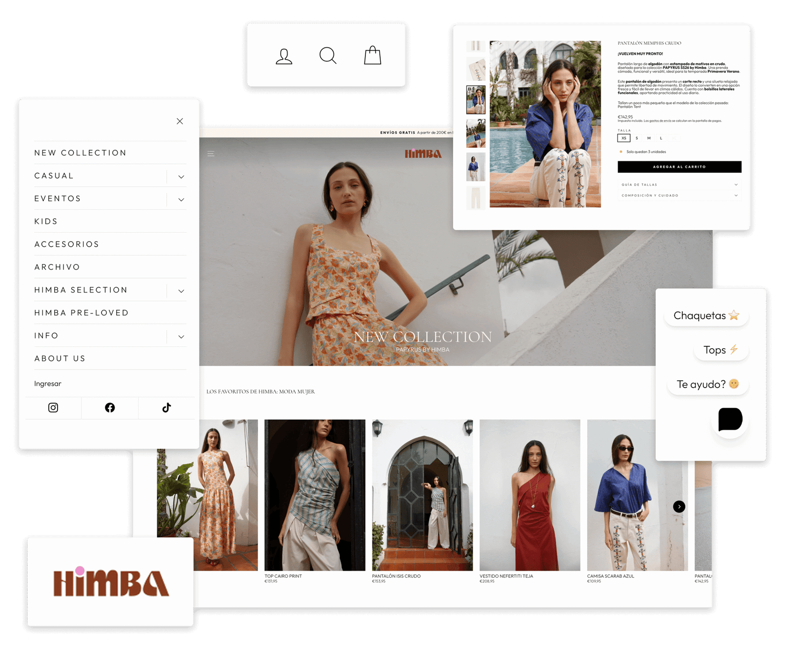This screenshot has width=788, height=652.
Task: Open NEW COLLECTION menu entry
Action: coord(80,153)
